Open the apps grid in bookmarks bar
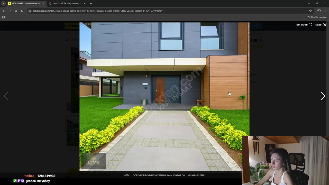329x185 pixels. tap(3, 17)
